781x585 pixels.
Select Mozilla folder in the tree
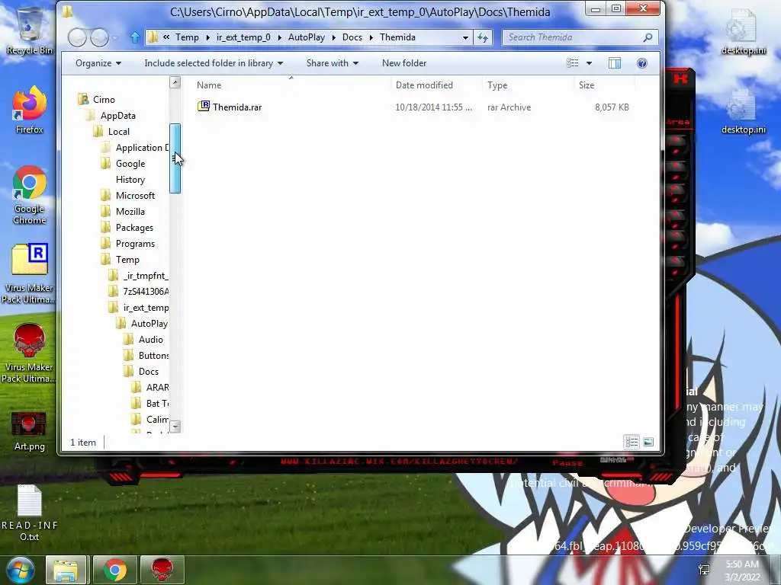click(130, 212)
